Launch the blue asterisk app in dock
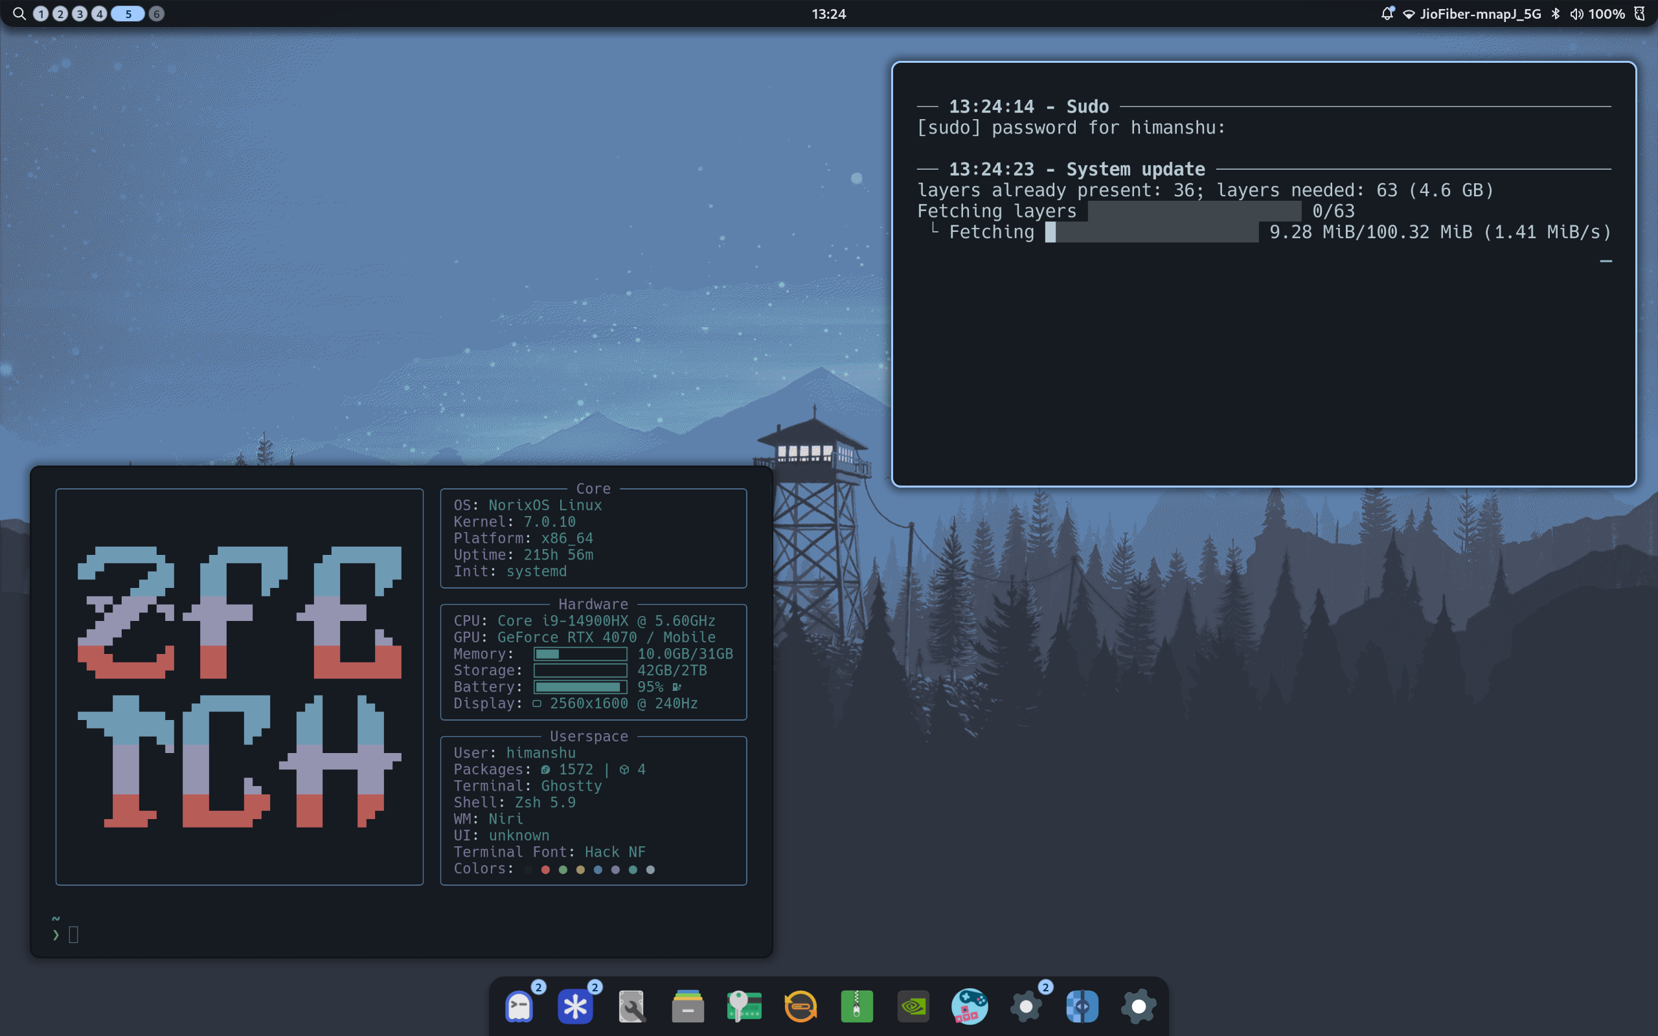The image size is (1658, 1036). coord(575,1006)
